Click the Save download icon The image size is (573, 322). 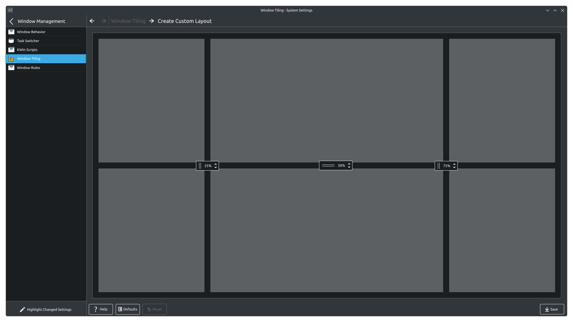tap(546, 309)
